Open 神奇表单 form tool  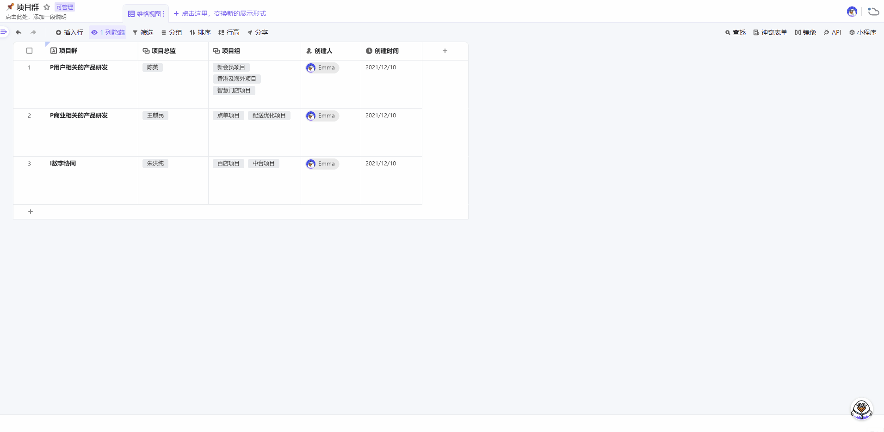coord(770,32)
